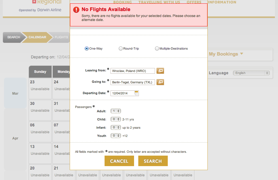Screen dimensions: 278x180
Task: Click calendar cell for date 14
Action: [x=61, y=153]
